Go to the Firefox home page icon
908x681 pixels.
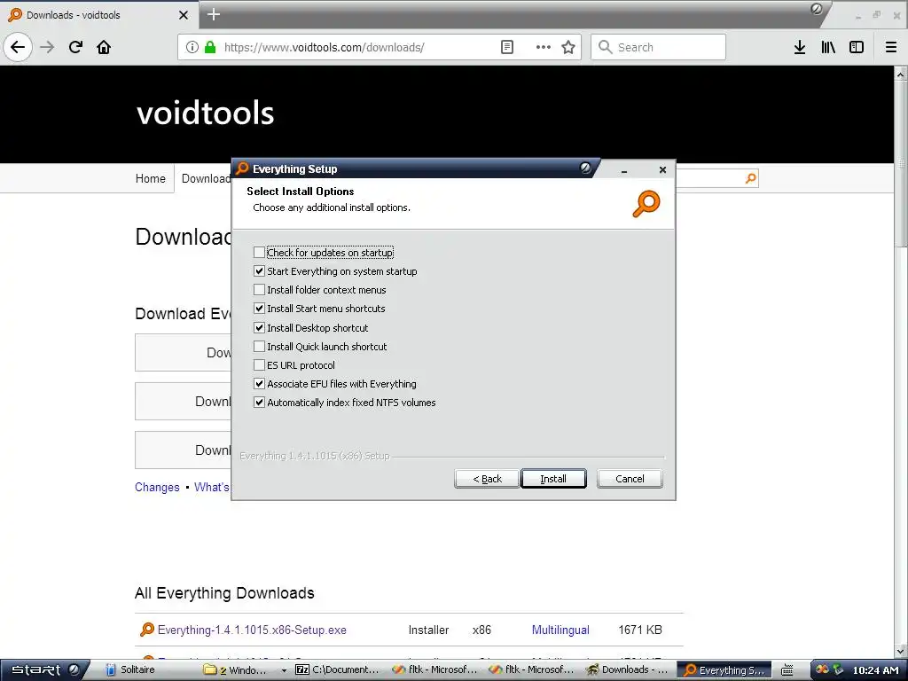[x=104, y=47]
